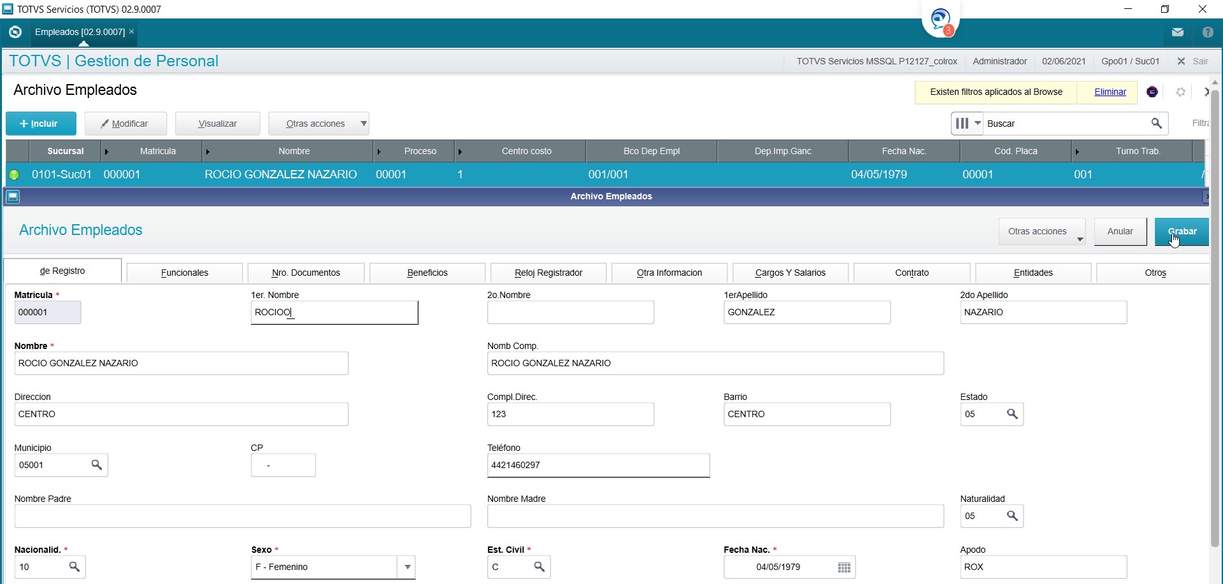Open the help question mark icon
This screenshot has width=1223, height=584.
click(x=1208, y=32)
